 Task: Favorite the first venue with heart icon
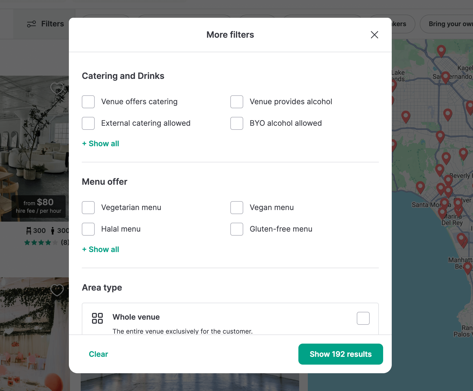57,88
